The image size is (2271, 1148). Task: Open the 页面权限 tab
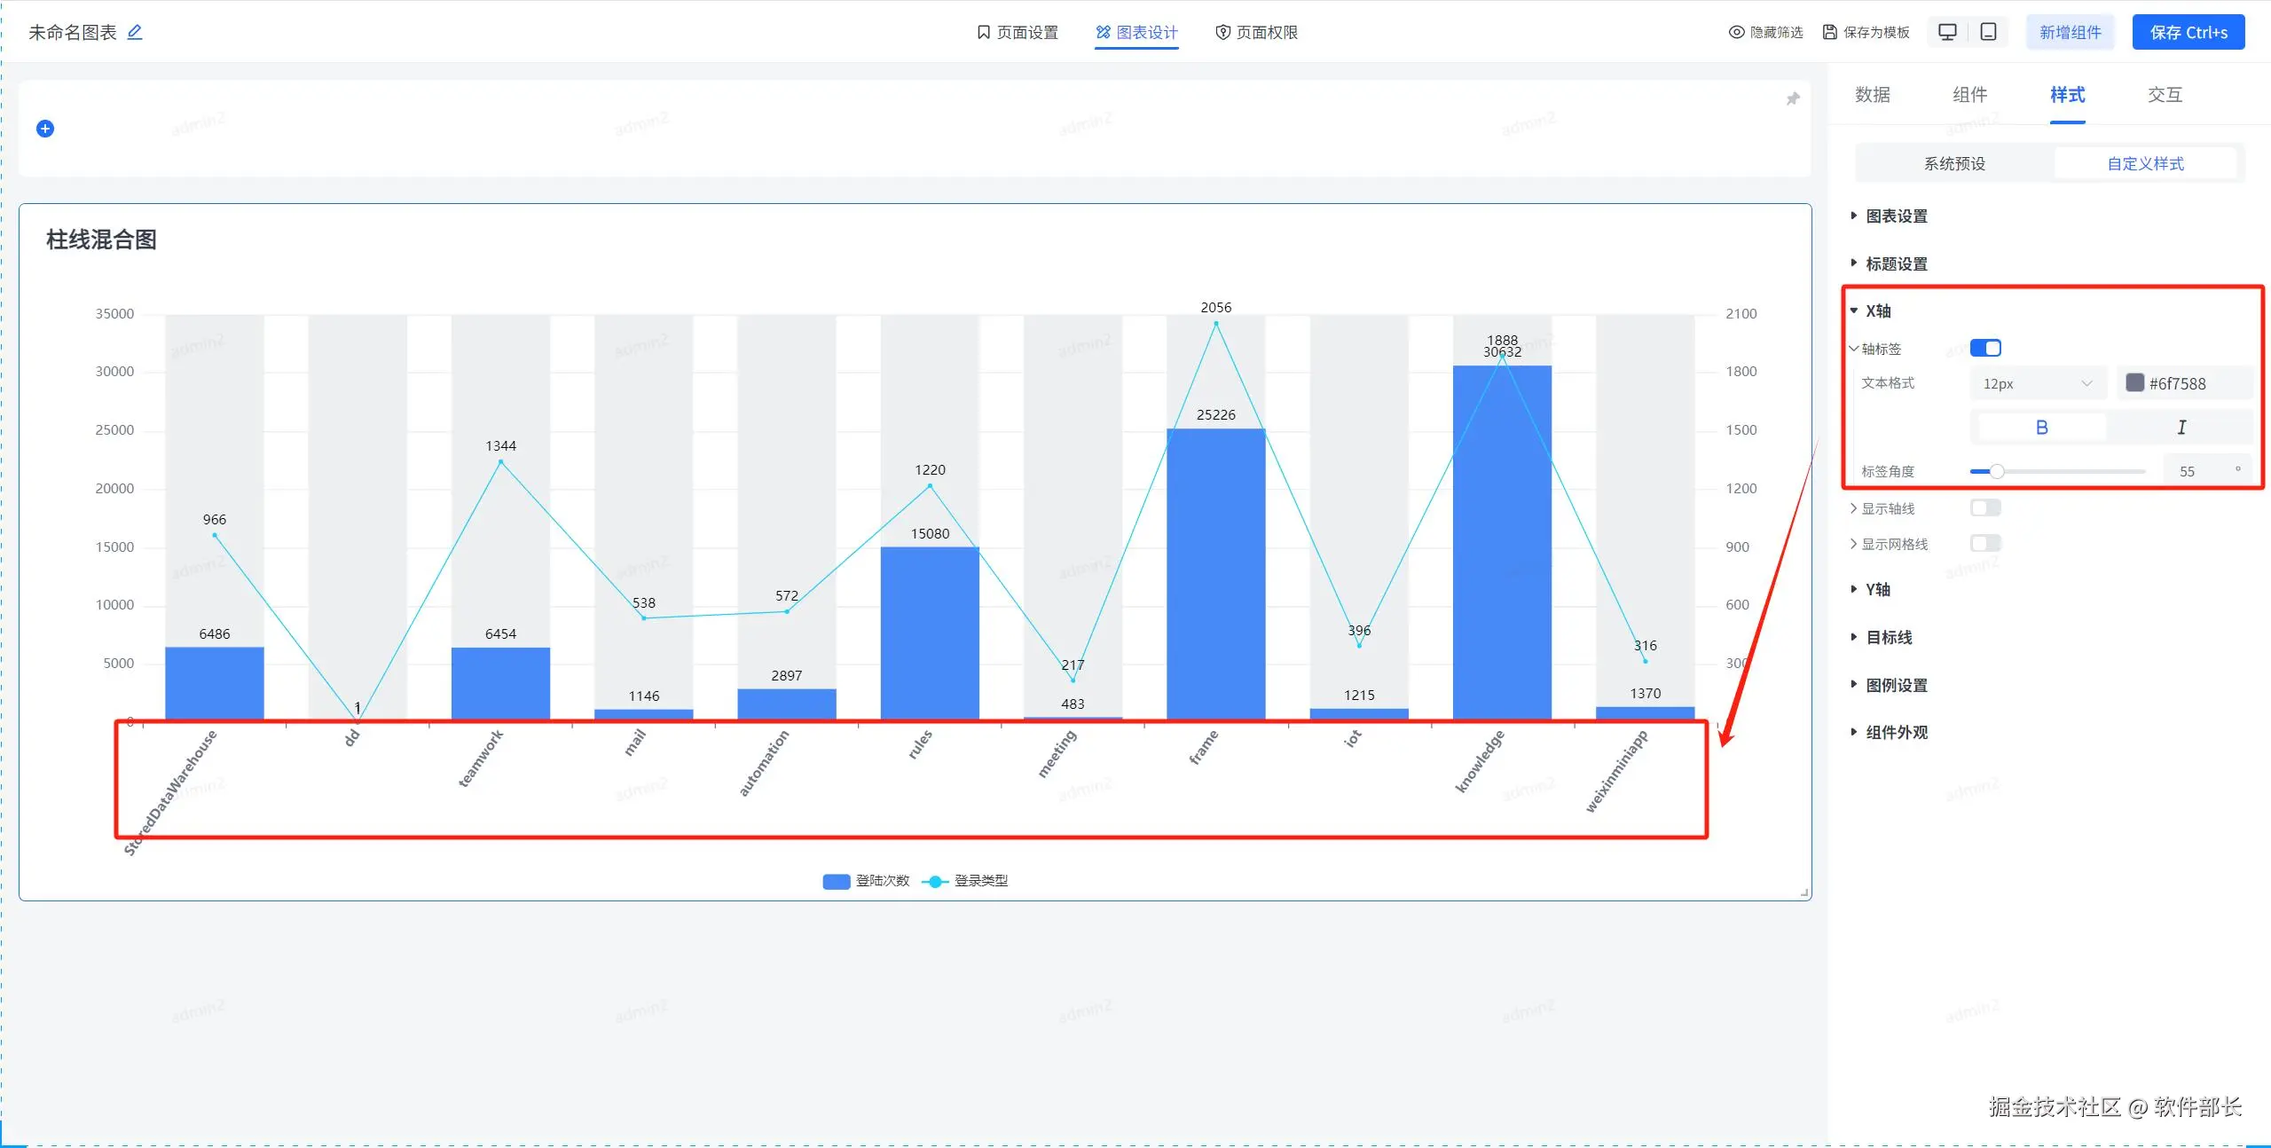pyautogui.click(x=1256, y=32)
